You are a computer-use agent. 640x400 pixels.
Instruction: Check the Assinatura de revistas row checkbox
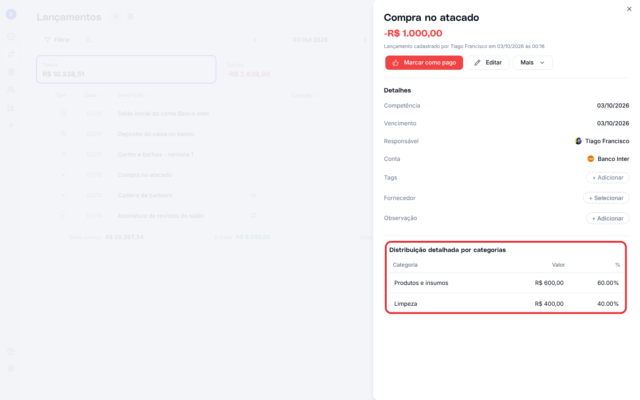(47, 216)
